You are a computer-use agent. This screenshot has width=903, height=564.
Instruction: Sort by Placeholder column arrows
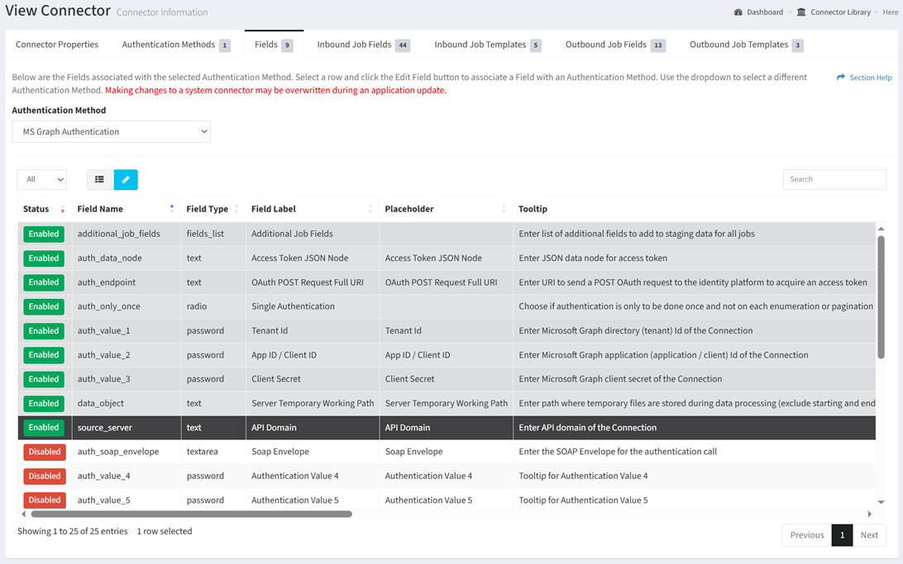[504, 209]
